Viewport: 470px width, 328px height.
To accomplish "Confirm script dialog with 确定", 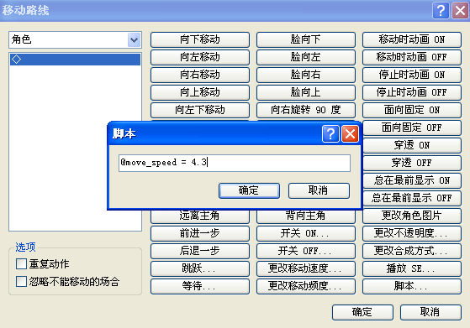I will [249, 190].
